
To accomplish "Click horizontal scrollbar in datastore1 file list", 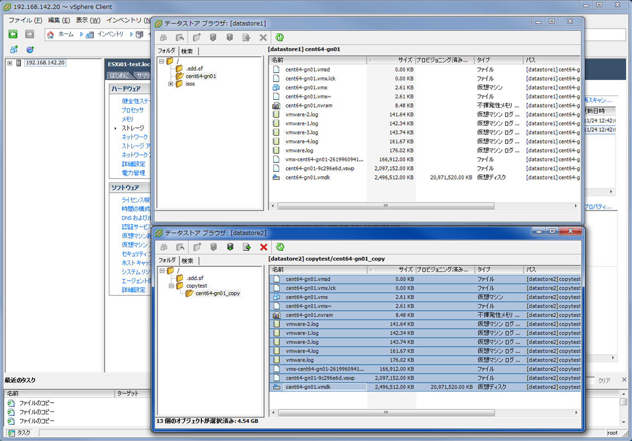I will coord(385,206).
